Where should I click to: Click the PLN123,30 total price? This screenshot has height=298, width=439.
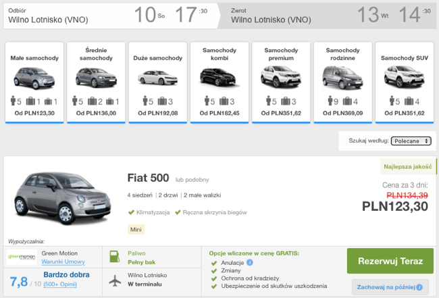(395, 206)
